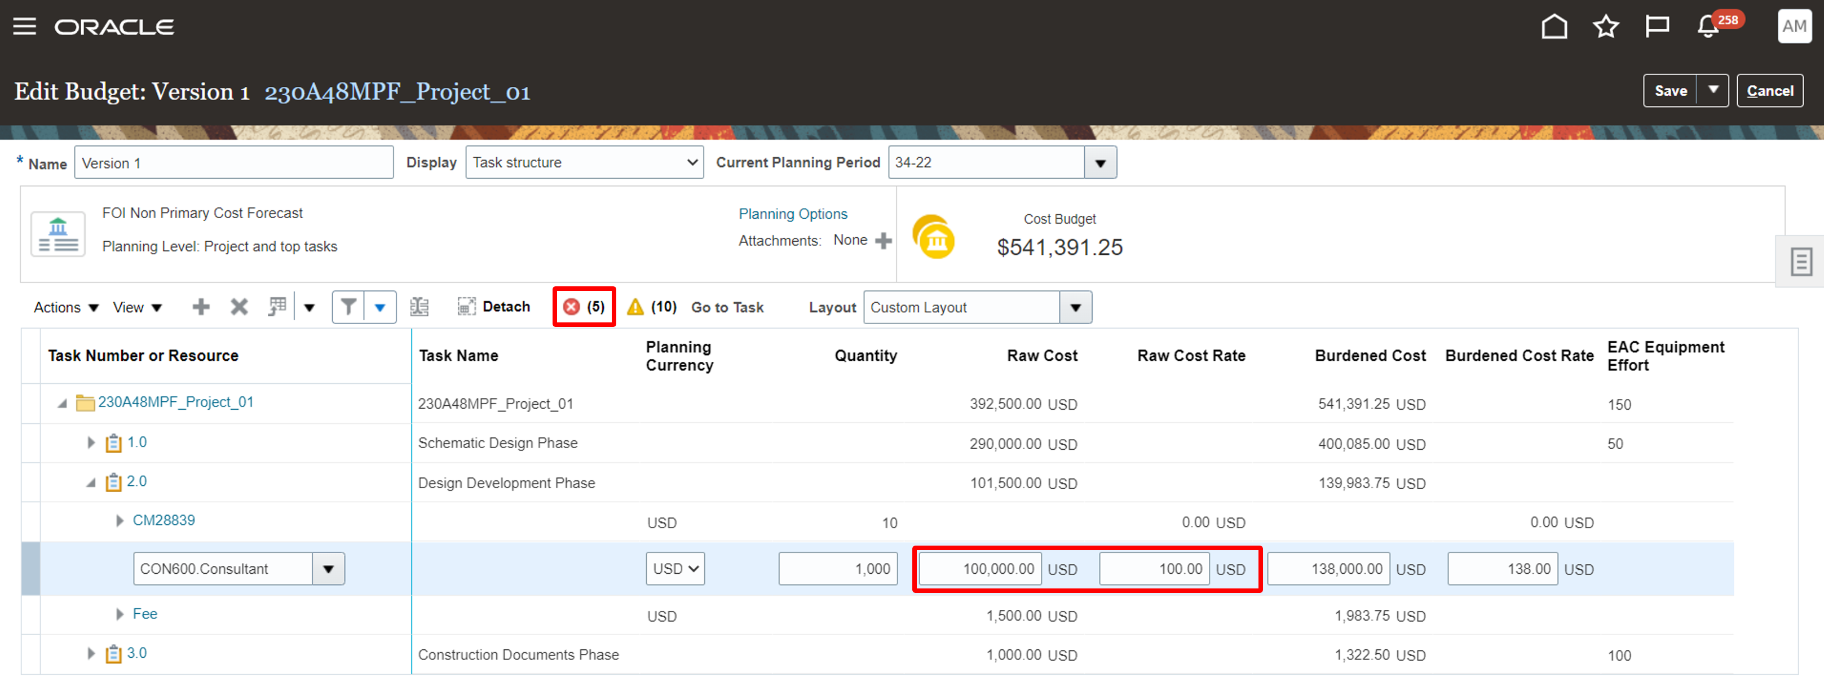1824x682 pixels.
Task: Open the blue filter options arrow
Action: tap(379, 307)
